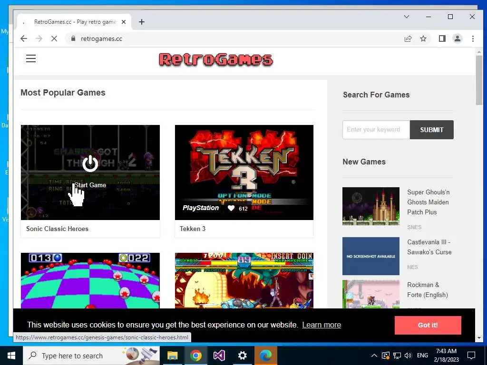Open the Sonic Classic Heroes title link
Image resolution: width=487 pixels, height=365 pixels.
point(57,229)
